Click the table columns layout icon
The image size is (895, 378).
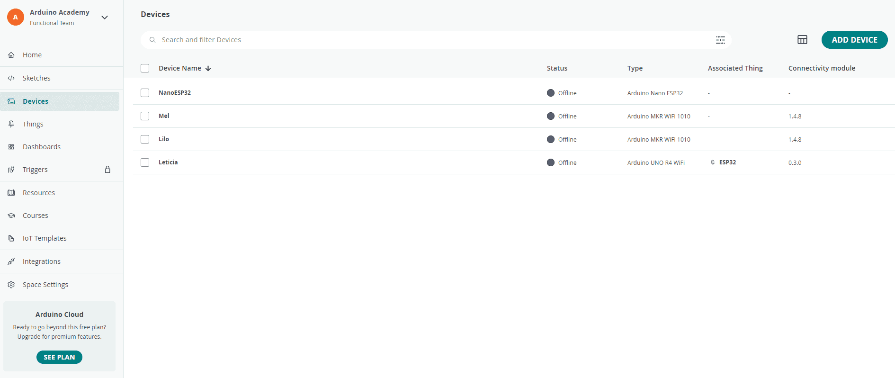(802, 40)
